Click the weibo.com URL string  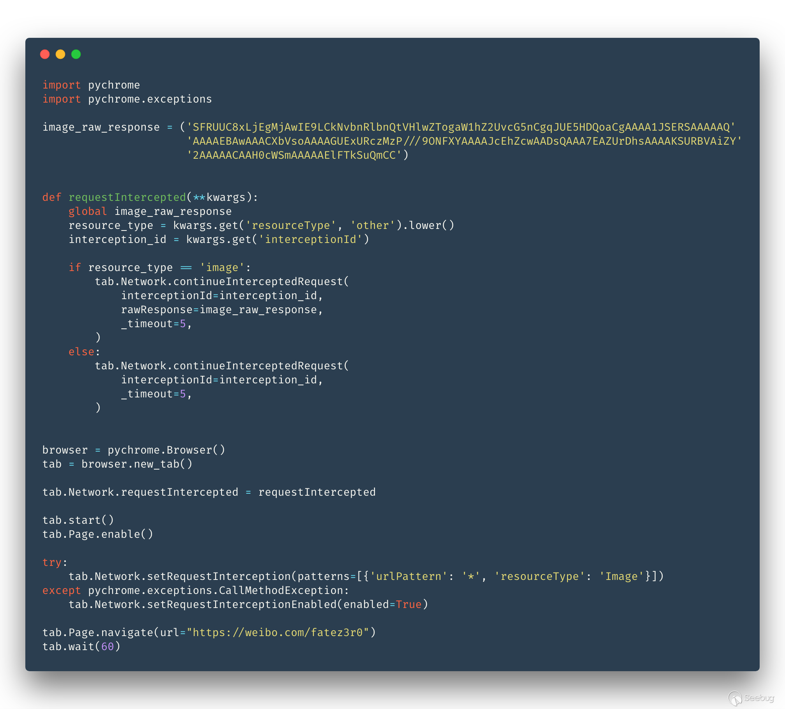point(278,632)
